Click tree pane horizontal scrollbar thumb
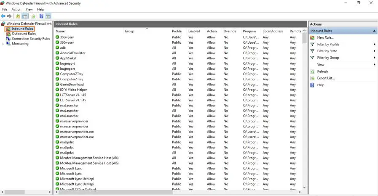The height and width of the screenshot is (196, 378). pyautogui.click(x=14, y=192)
